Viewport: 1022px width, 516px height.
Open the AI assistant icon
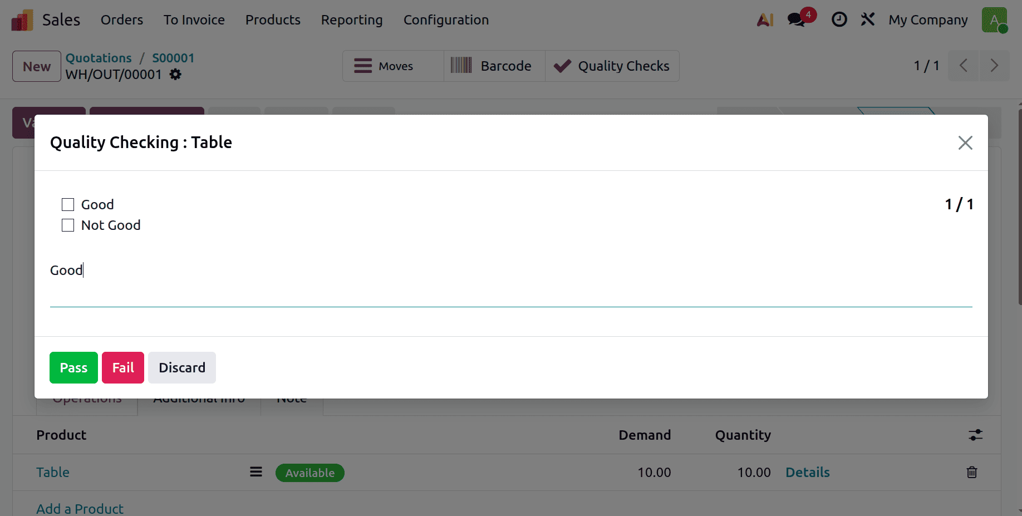pos(765,20)
